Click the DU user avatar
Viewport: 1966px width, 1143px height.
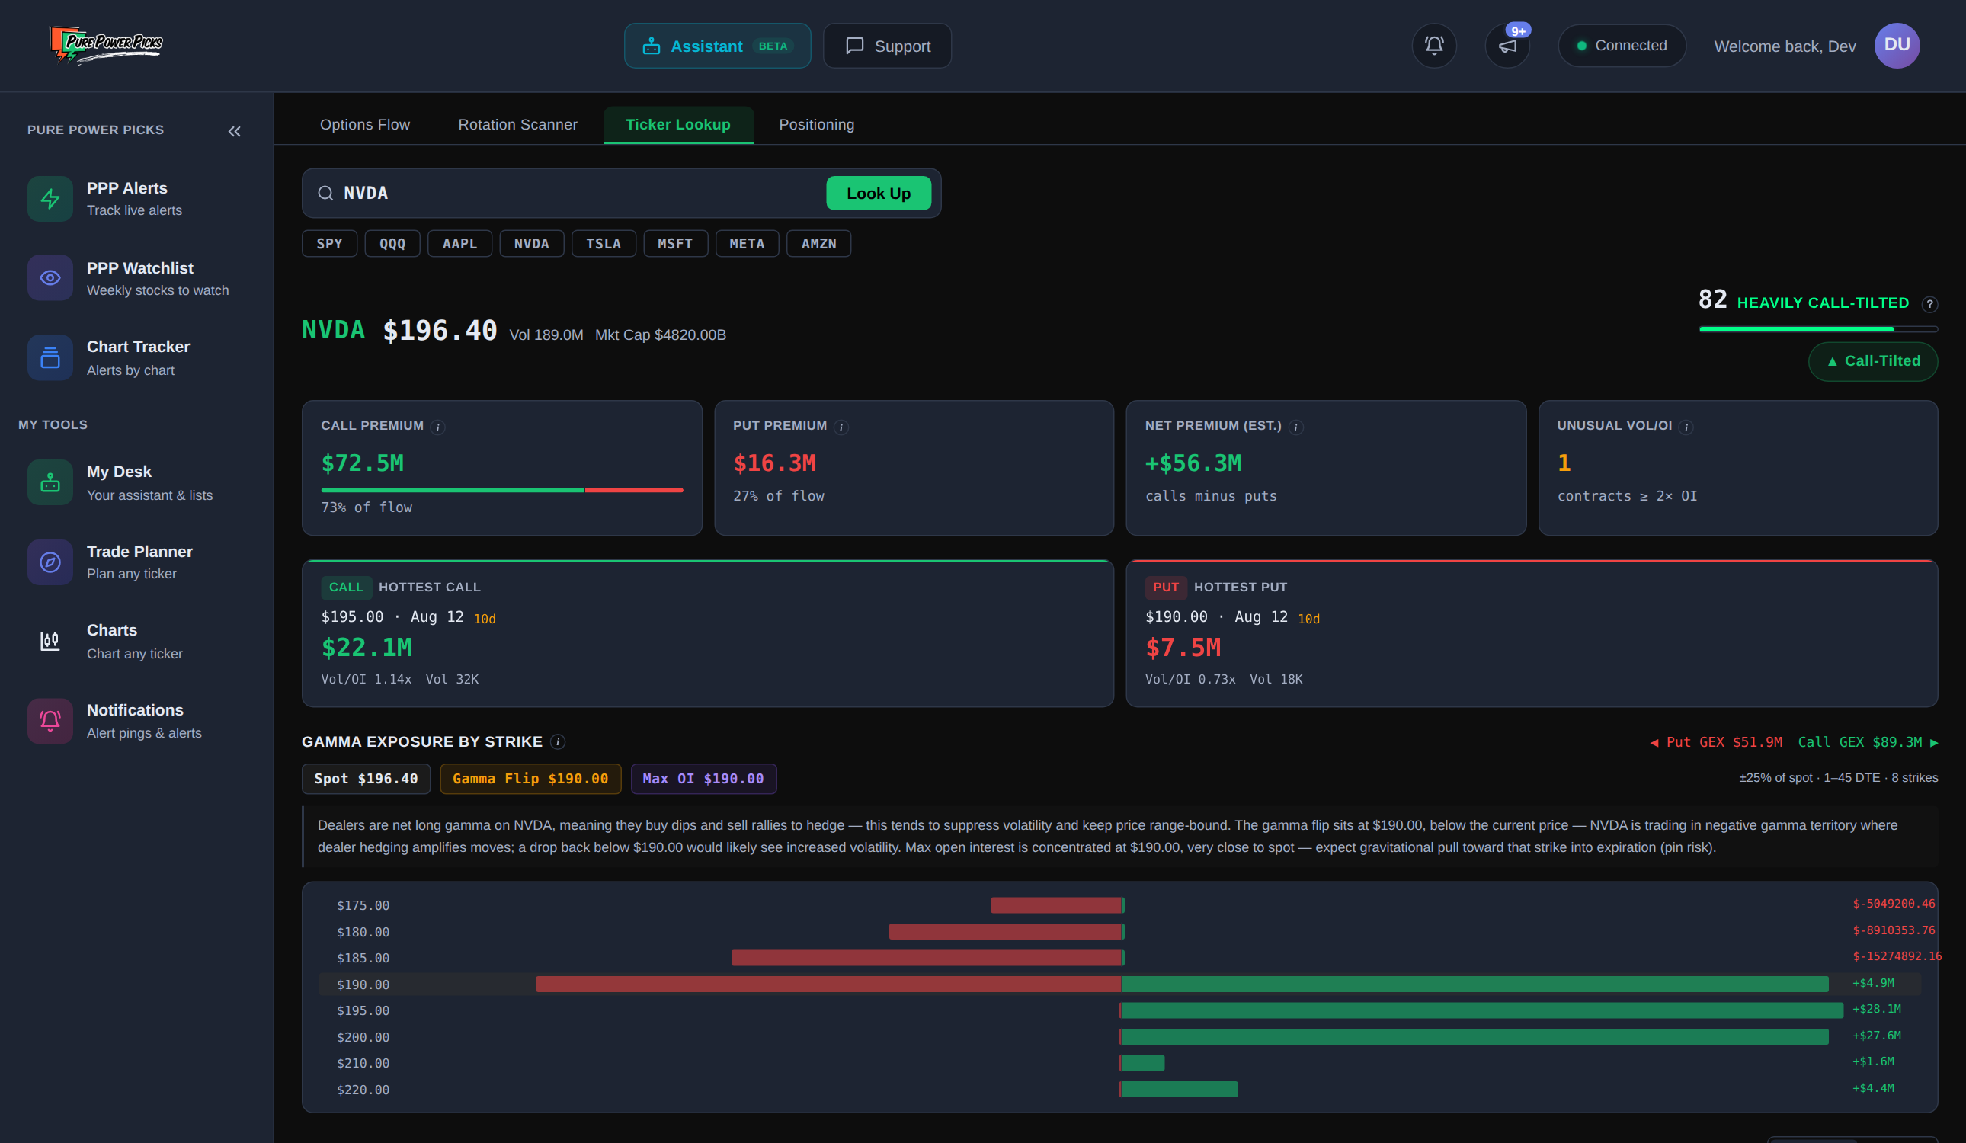1897,45
